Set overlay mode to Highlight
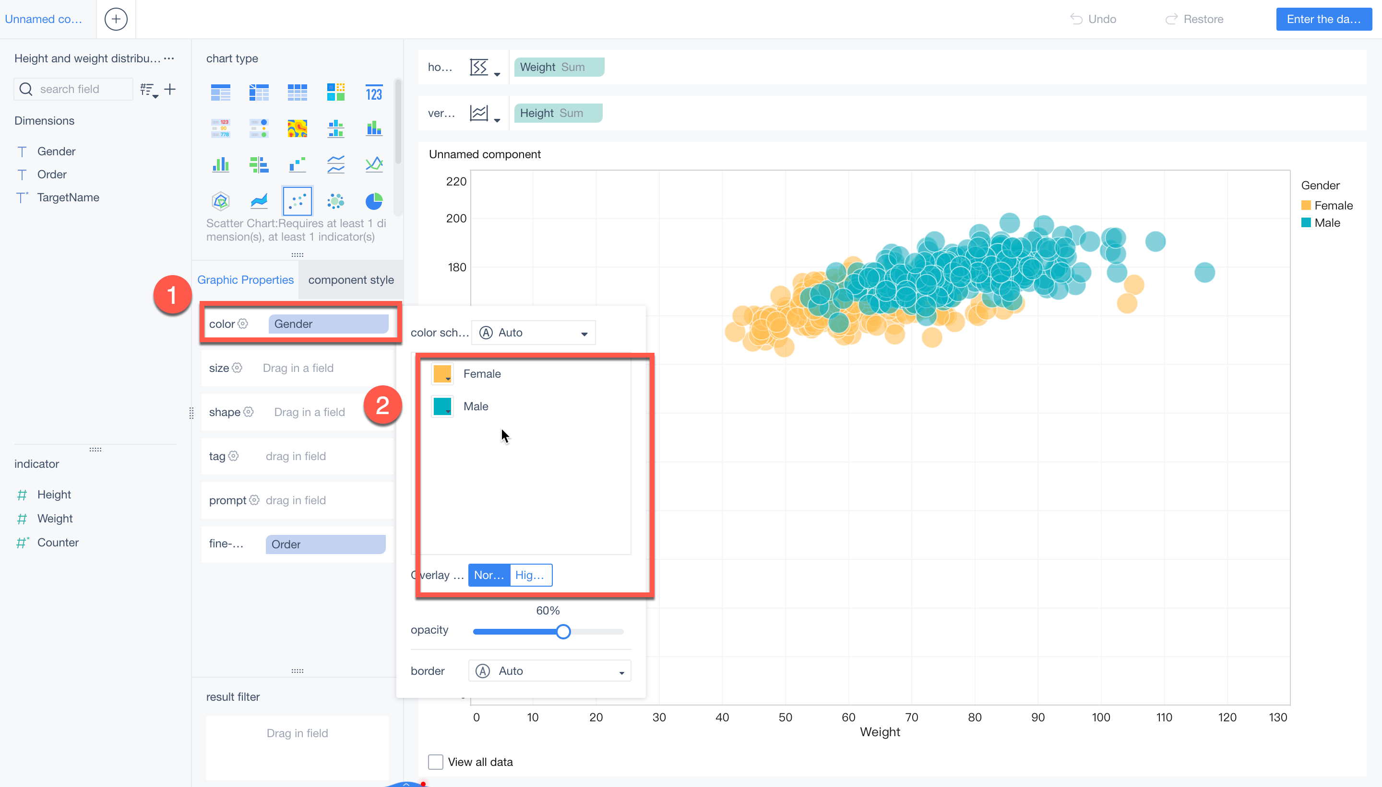The image size is (1382, 787). coord(530,575)
